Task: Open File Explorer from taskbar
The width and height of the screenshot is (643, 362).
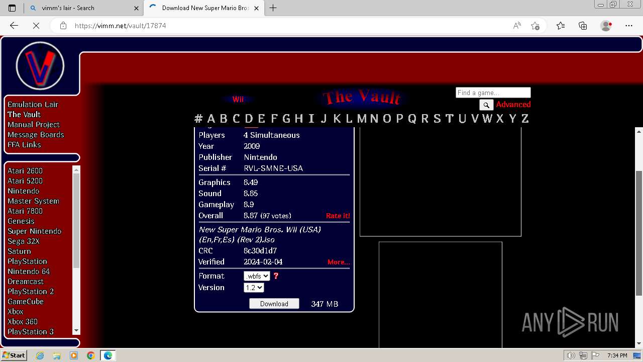Action: coord(57,355)
